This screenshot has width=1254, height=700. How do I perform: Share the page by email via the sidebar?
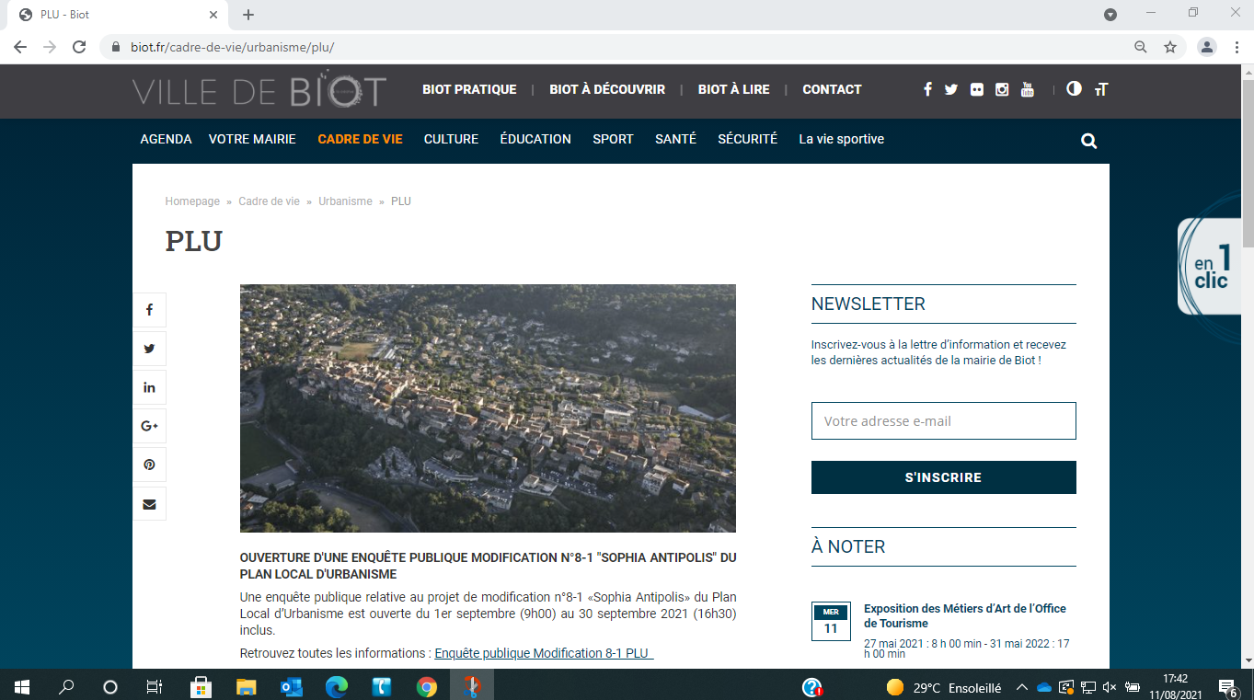[x=149, y=504]
